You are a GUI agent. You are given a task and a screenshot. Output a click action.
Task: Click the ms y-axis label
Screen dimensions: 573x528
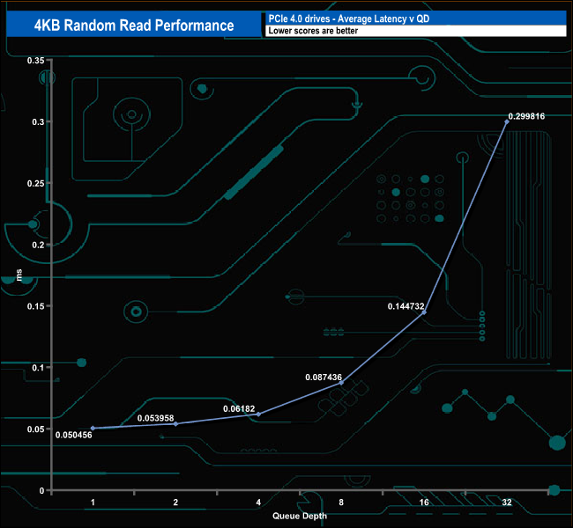pos(19,275)
